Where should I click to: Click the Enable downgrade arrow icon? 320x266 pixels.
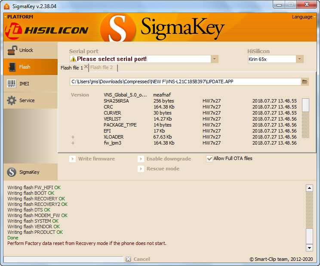(141, 159)
